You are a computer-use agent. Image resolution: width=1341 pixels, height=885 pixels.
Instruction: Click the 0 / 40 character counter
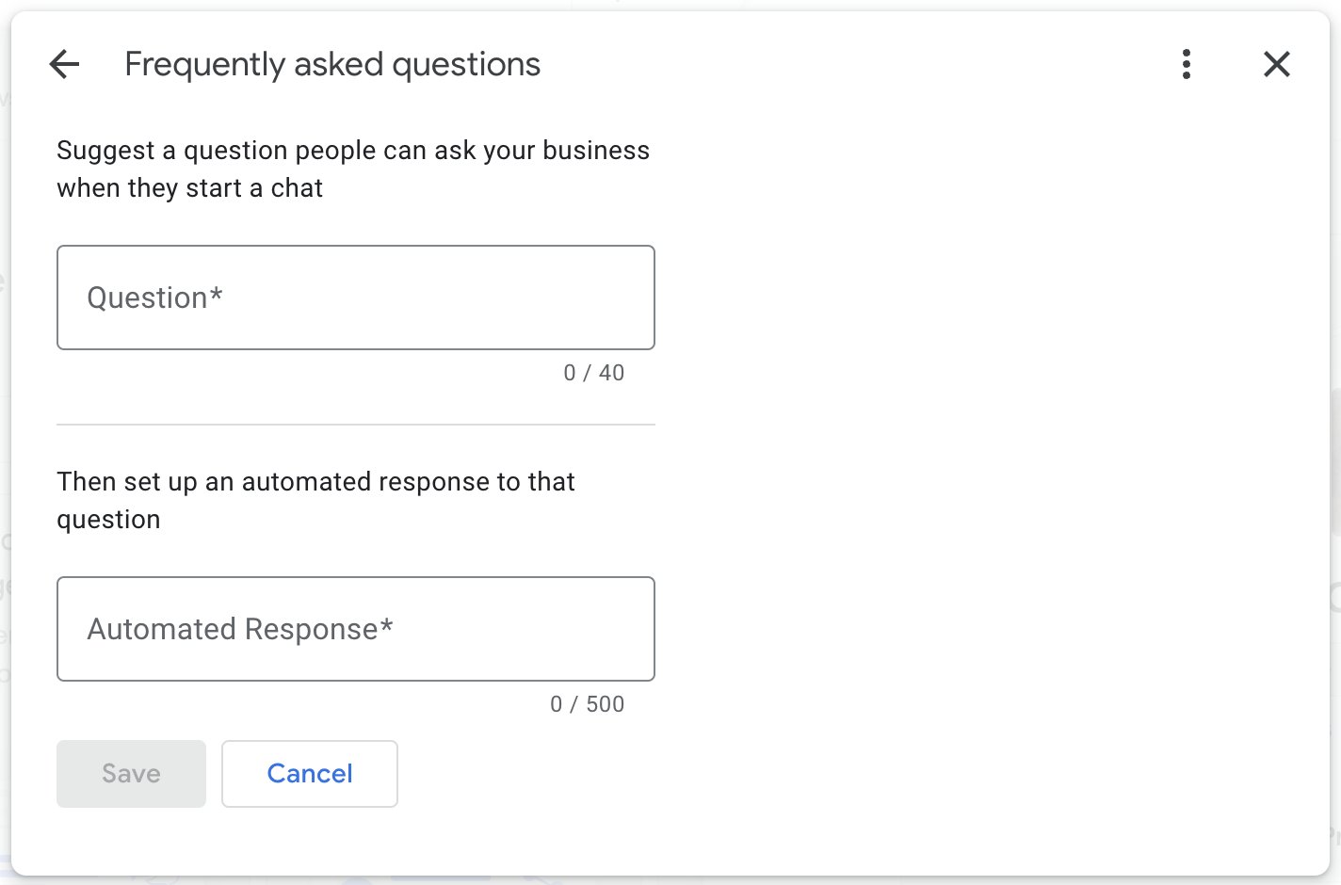(x=593, y=373)
